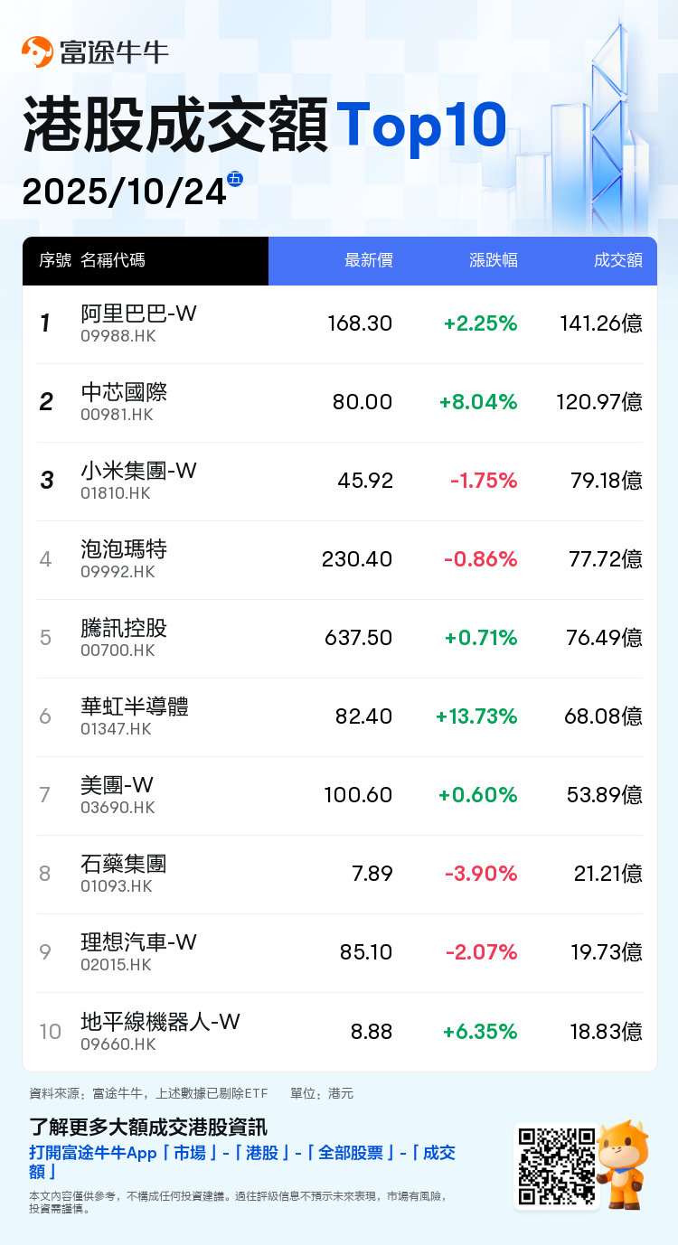This screenshot has height=1245, width=678.
Task: Click the 09992.HK stock code
Action: click(118, 572)
